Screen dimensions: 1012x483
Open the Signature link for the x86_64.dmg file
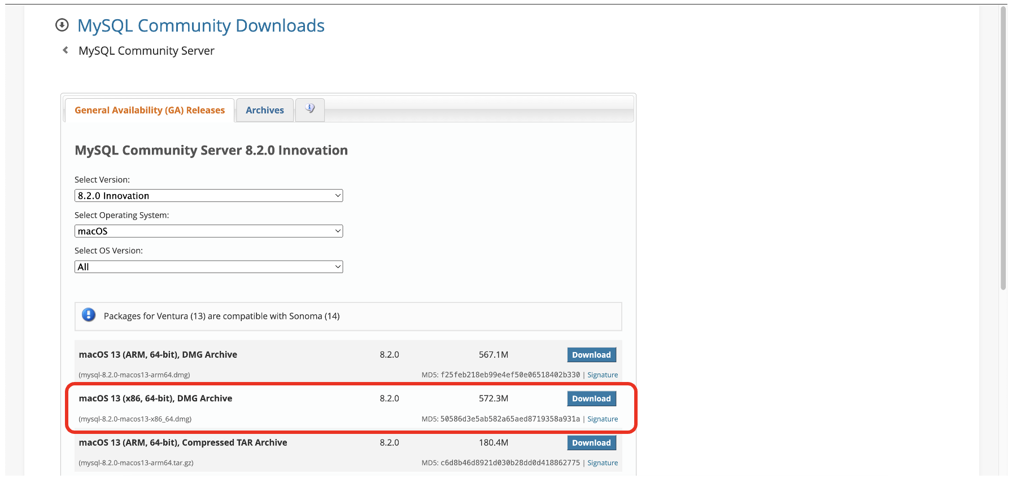click(603, 419)
